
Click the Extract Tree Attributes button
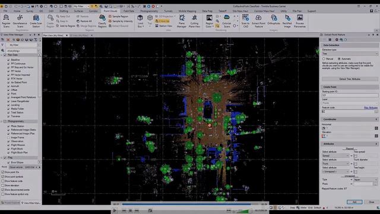click(x=350, y=79)
